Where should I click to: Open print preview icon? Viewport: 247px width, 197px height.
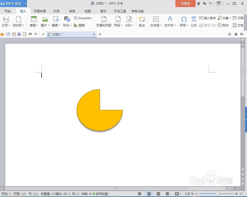click(x=25, y=34)
